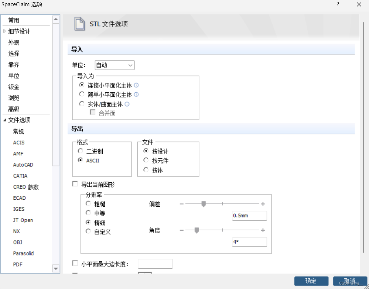Open CREO 参数 file options

tap(26, 187)
